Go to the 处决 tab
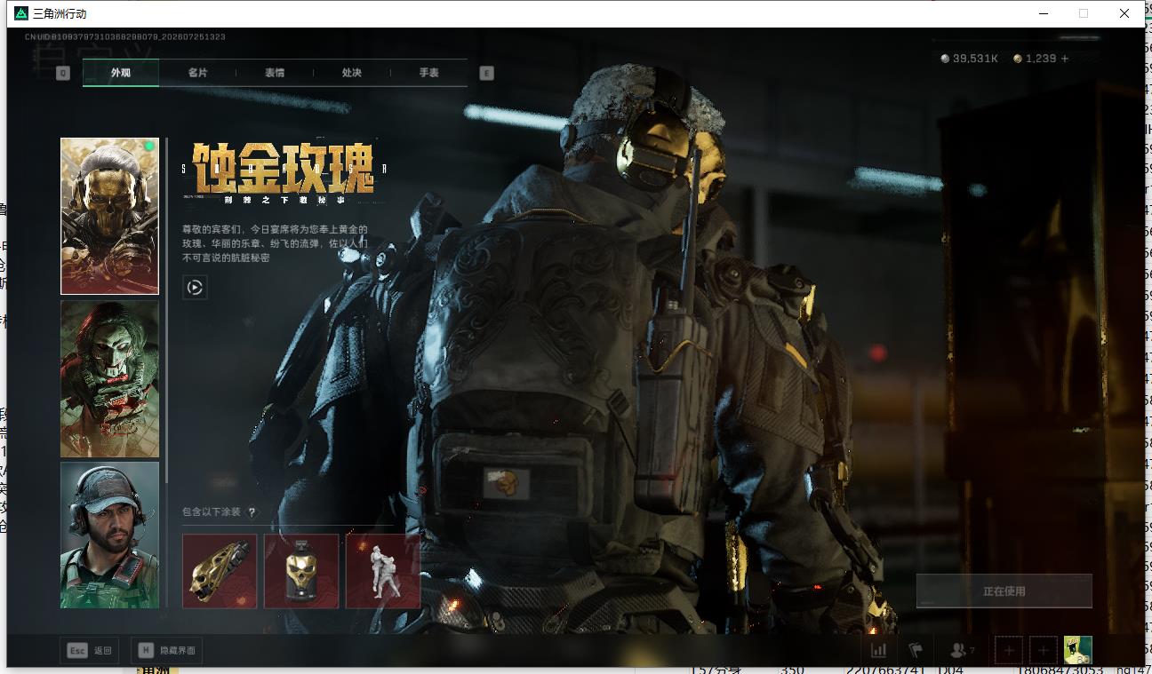The height and width of the screenshot is (674, 1152). [352, 73]
